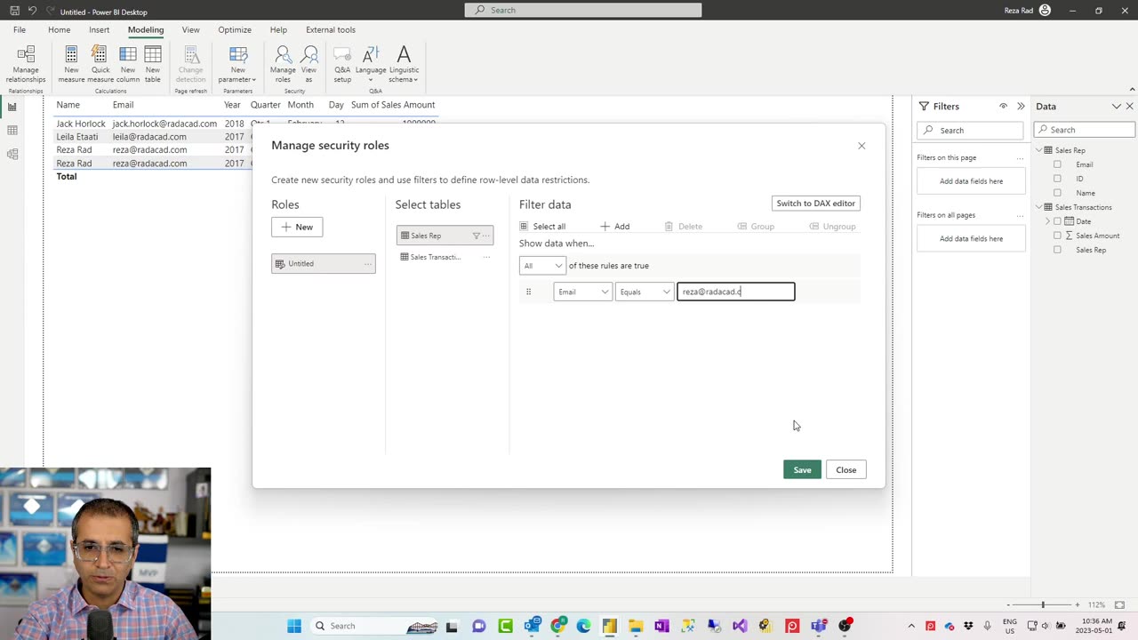Adjust the zoom slider at bottom right
Image resolution: width=1138 pixels, height=640 pixels.
1043,604
